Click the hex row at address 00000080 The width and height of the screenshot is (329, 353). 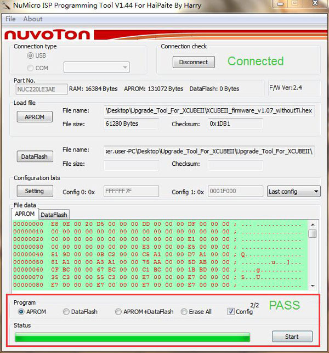click(x=157, y=285)
